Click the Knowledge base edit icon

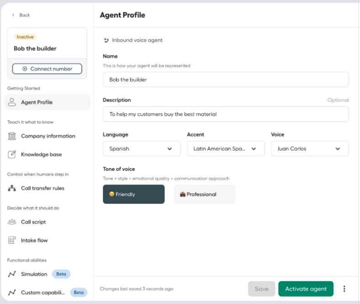pyautogui.click(x=12, y=155)
